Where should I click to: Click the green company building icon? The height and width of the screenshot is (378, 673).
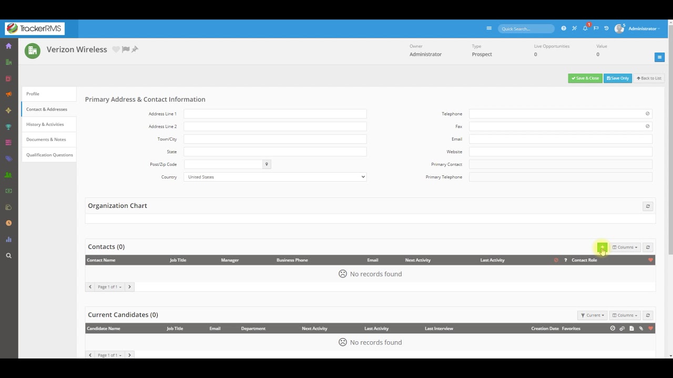pos(33,51)
